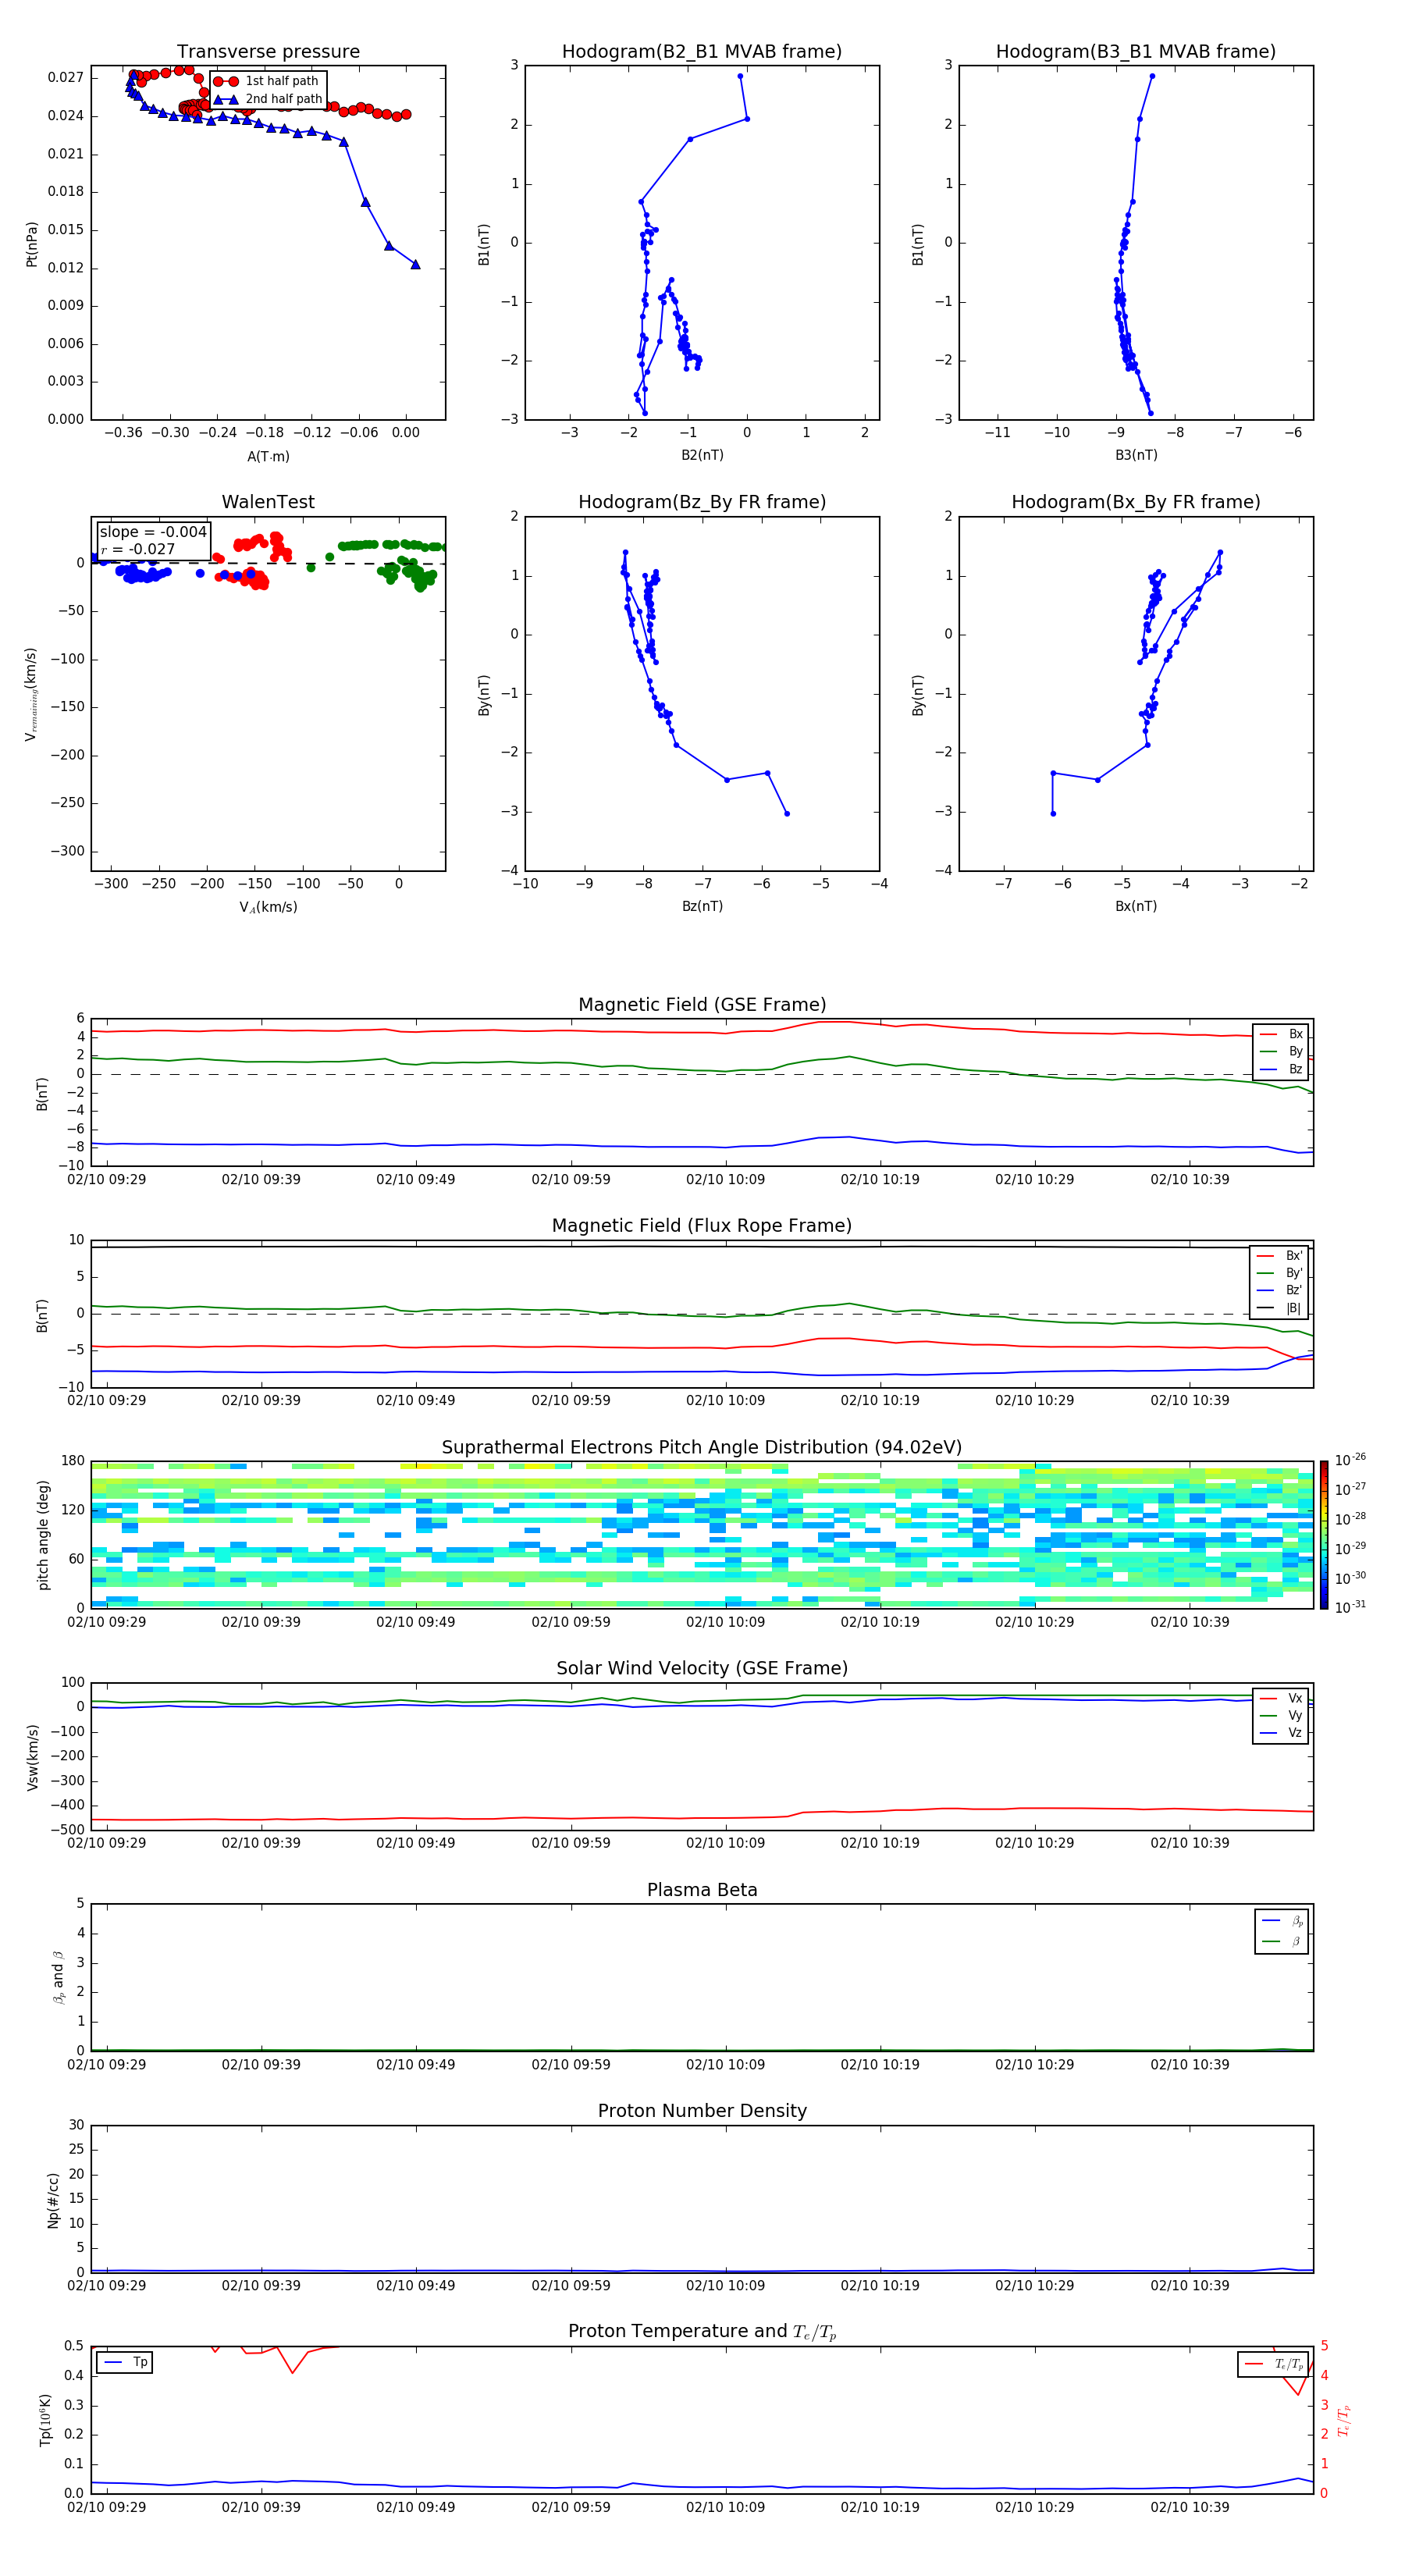Click the 'Hodogram(Bx_By FR frame)' title
The height and width of the screenshot is (2576, 1405).
(1136, 502)
